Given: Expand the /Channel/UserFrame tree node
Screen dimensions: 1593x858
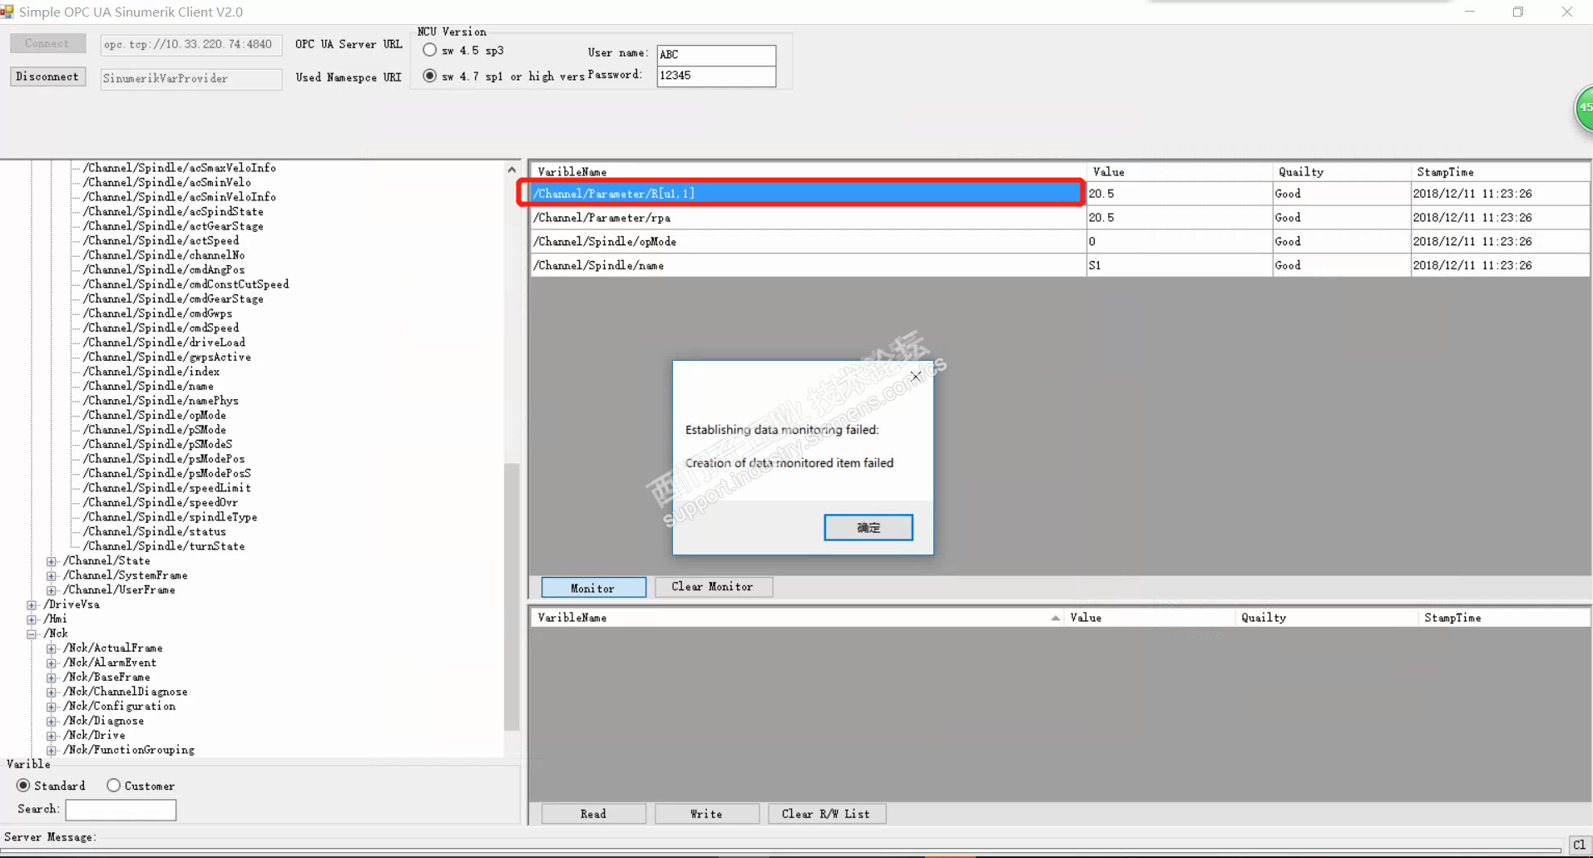Looking at the screenshot, I should [x=52, y=590].
